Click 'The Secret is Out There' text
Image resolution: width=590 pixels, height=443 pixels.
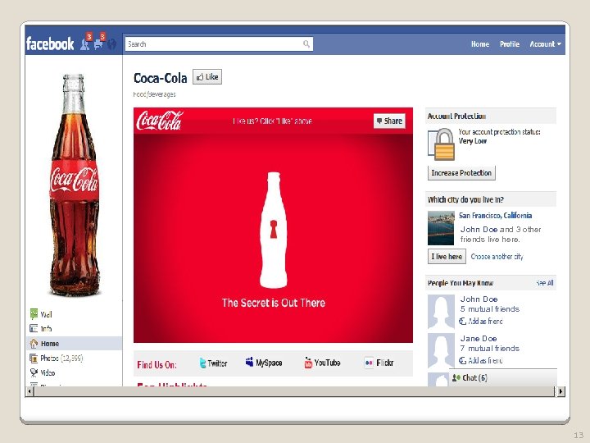[274, 303]
